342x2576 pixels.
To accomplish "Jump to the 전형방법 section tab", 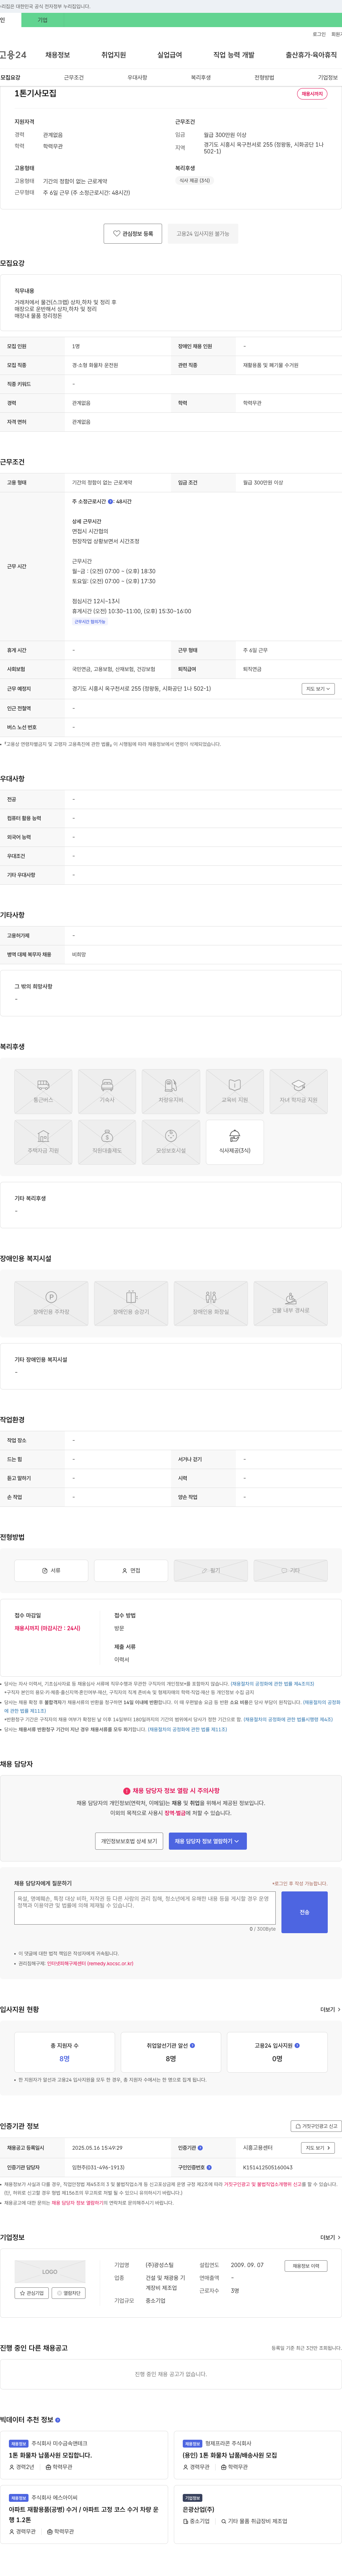I will coord(264,77).
